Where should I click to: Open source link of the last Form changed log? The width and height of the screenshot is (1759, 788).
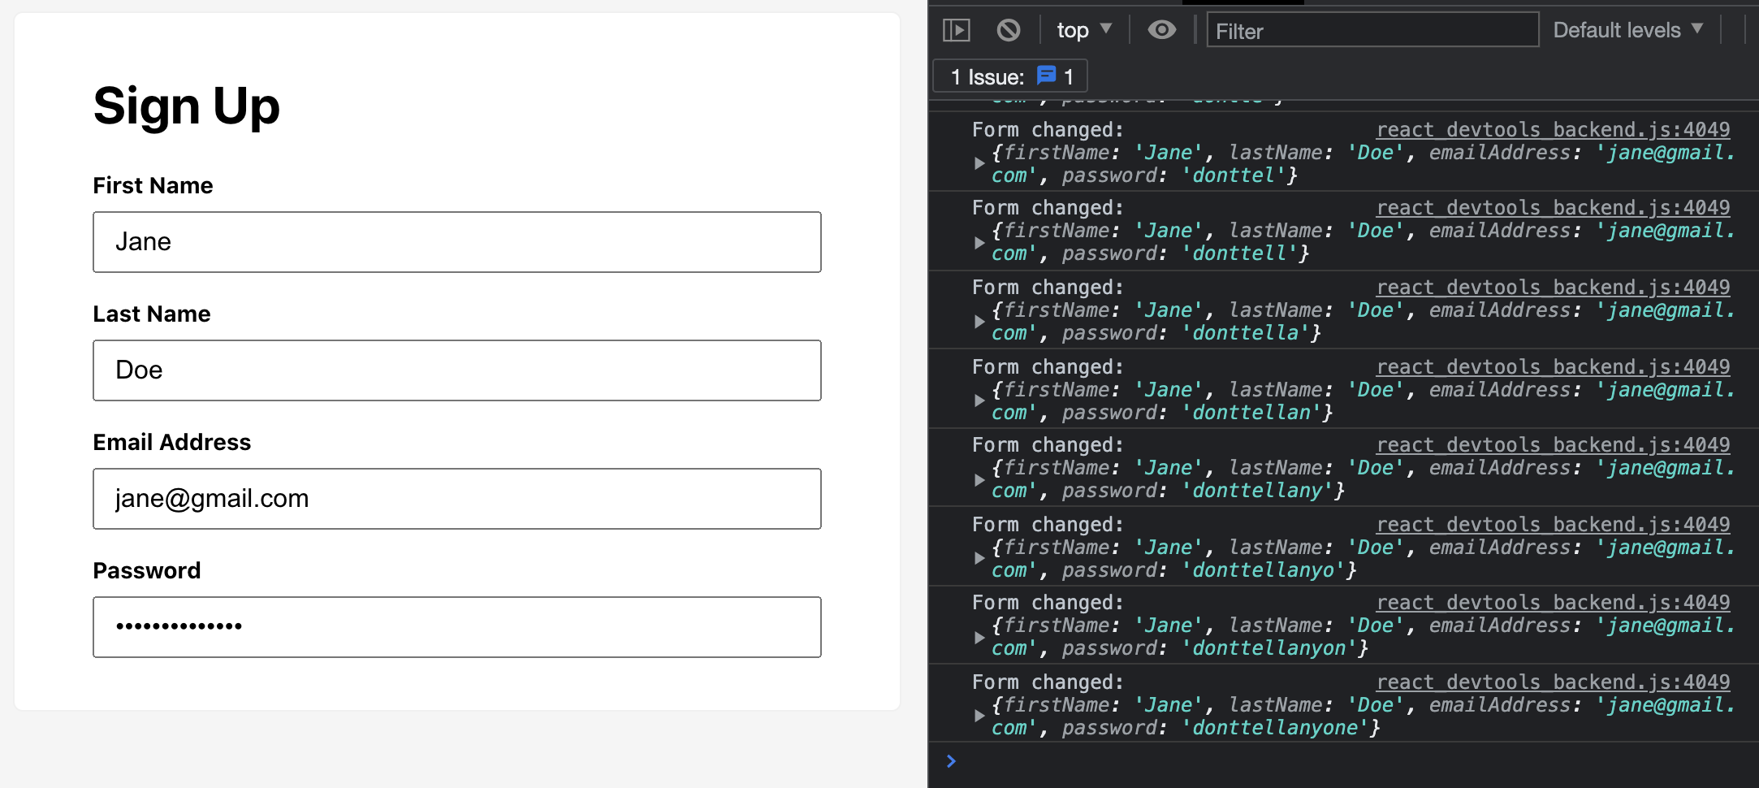point(1552,682)
